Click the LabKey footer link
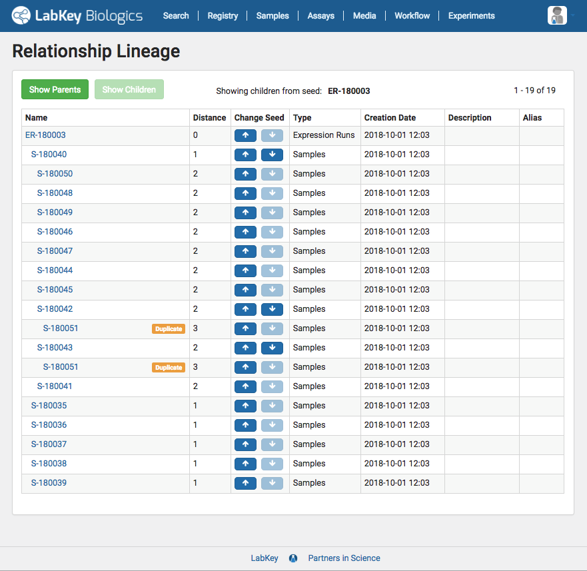This screenshot has height=571, width=587. (x=265, y=558)
